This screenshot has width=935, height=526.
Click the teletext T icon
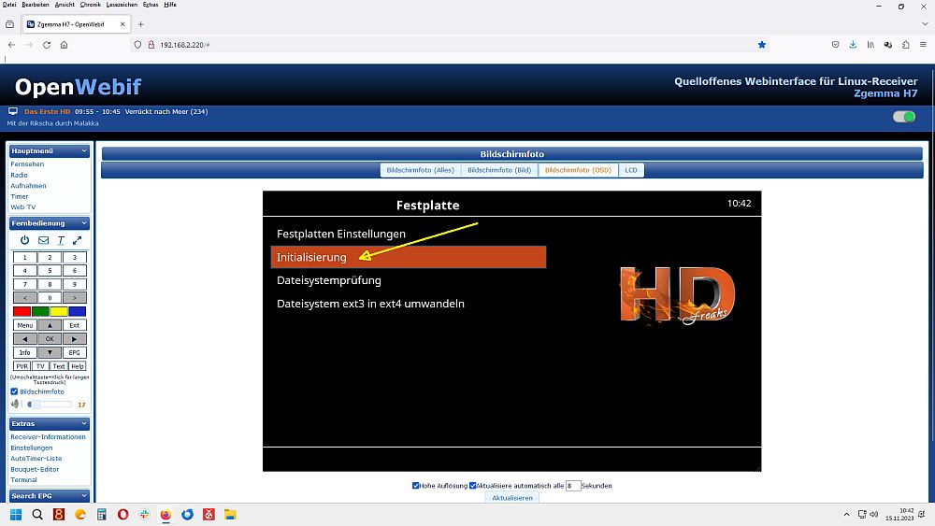61,240
